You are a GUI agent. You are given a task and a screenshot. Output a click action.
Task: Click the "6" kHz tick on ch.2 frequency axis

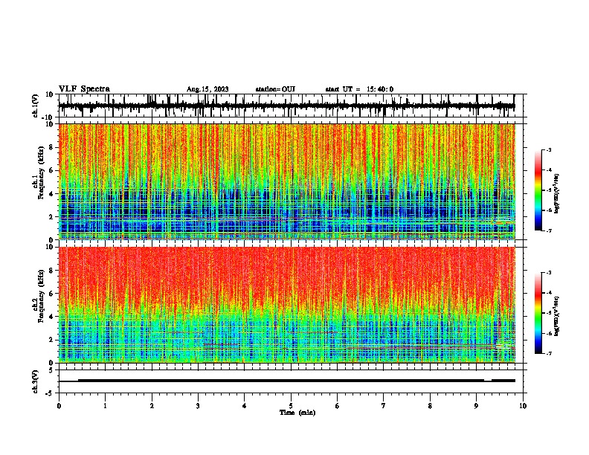click(51, 294)
